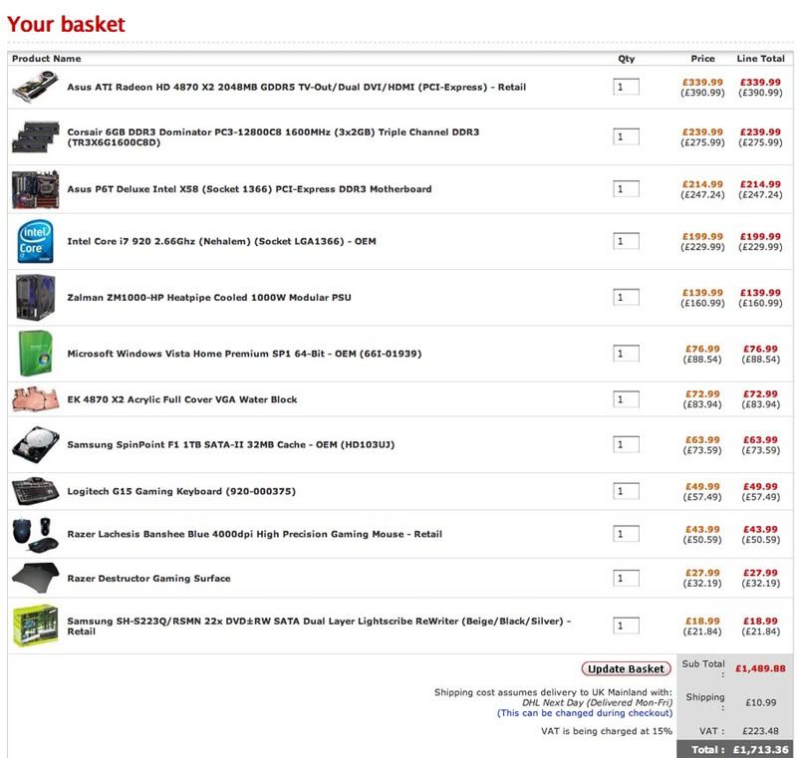Edit quantity for Razer Destructor Gaming Surface

click(627, 578)
